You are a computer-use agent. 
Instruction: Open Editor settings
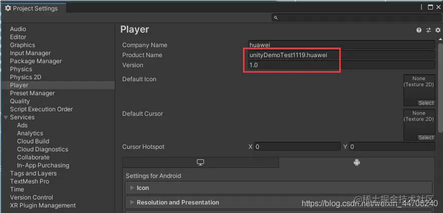[x=18, y=37]
